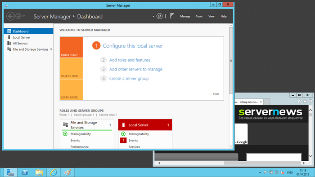Open dropdown arrow beside refresh icon
Image resolution: width=315 pixels, height=177 pixels.
(153, 16)
